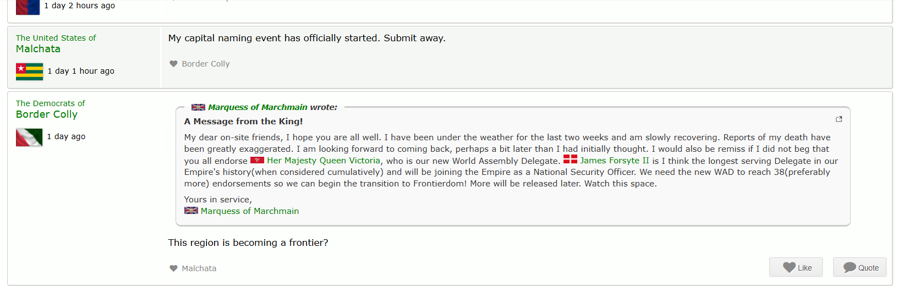897x286 pixels.
Task: Open Her Majesty Queen Victoria link
Action: [323, 161]
